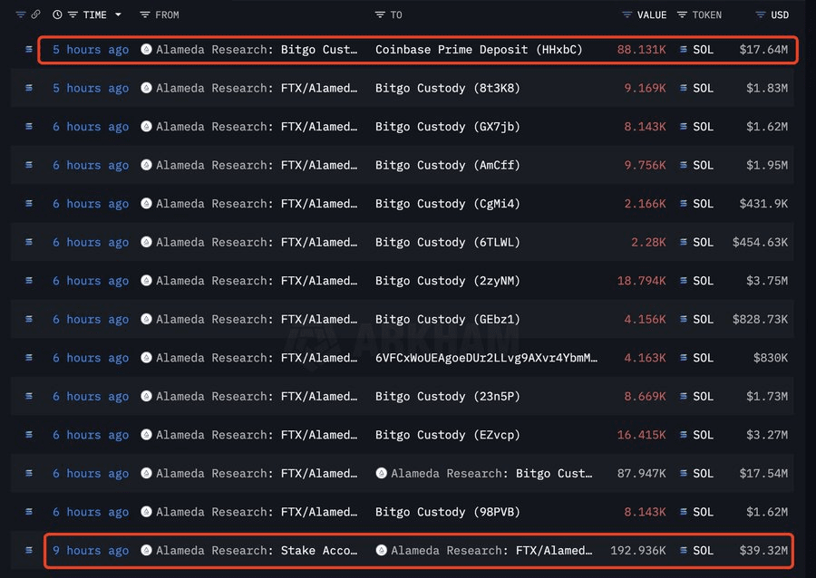
Task: Open Alameda Research: Stake Acco... sender
Action: click(x=257, y=551)
